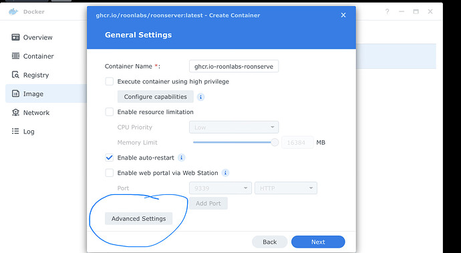Enable execute container using high privilege
This screenshot has height=253, width=461.
pos(110,81)
